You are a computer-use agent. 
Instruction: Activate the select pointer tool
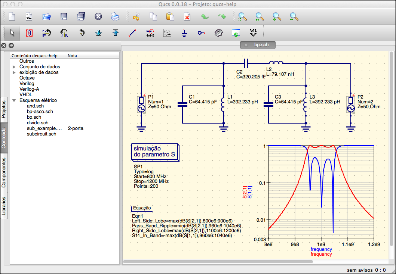[x=12, y=33]
